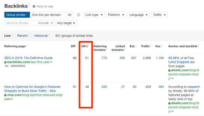
Task: Click the moz.com green padlock icon
Action: pyautogui.click(x=5, y=95)
